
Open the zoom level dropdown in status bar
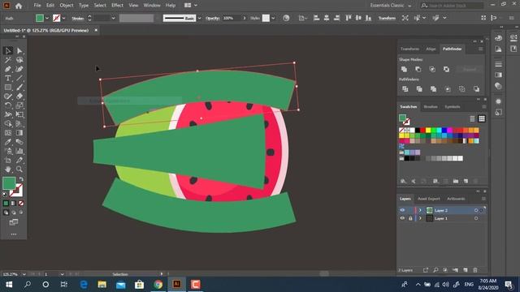coord(24,274)
